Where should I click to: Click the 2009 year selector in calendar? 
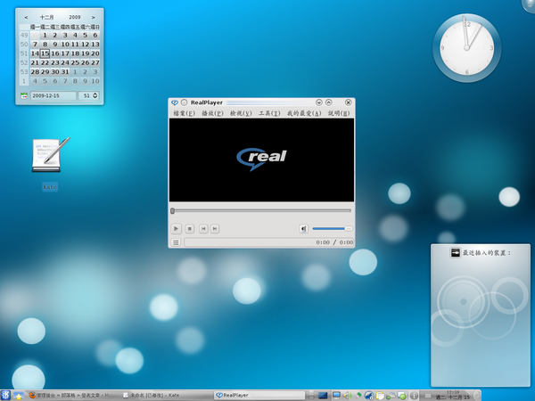pyautogui.click(x=75, y=17)
